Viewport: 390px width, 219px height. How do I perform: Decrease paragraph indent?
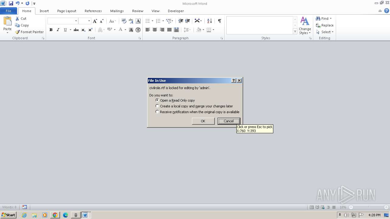tap(181, 21)
